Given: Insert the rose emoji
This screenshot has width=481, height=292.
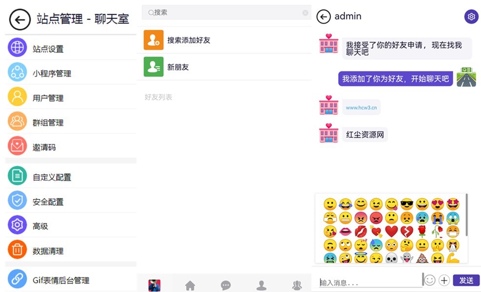Looking at the screenshot, I should [x=422, y=232].
